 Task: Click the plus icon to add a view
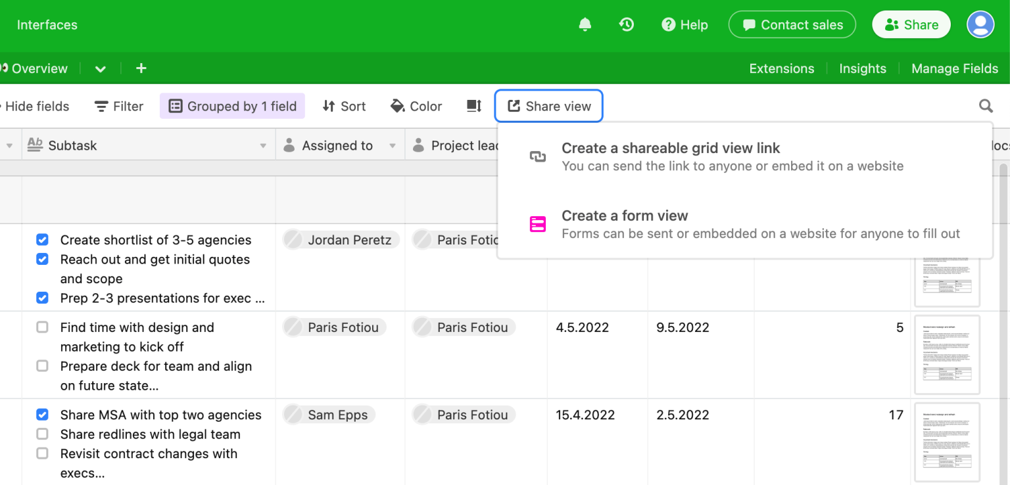(x=141, y=68)
